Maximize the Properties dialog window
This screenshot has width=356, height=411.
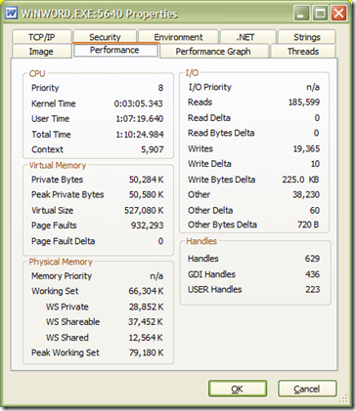320,14
